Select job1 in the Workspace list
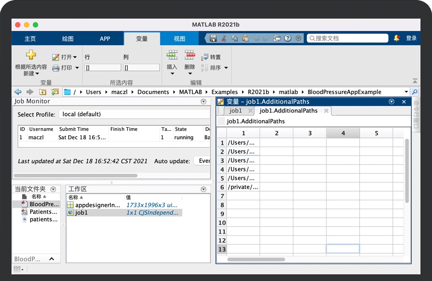Viewport: 432px width, 281px height. tap(82, 213)
